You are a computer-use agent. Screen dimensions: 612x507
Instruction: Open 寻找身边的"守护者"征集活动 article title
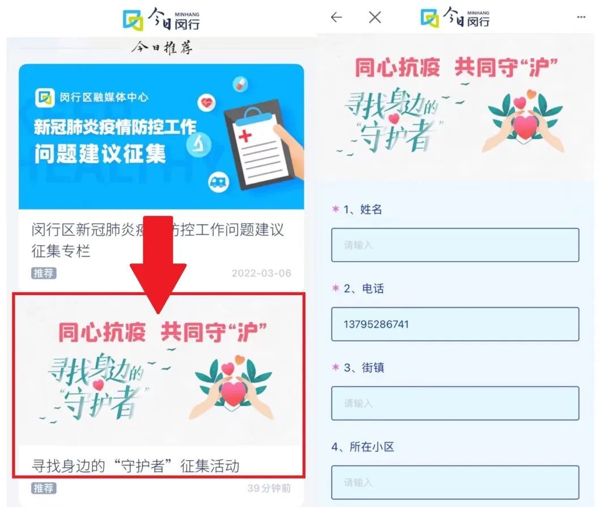click(x=135, y=466)
